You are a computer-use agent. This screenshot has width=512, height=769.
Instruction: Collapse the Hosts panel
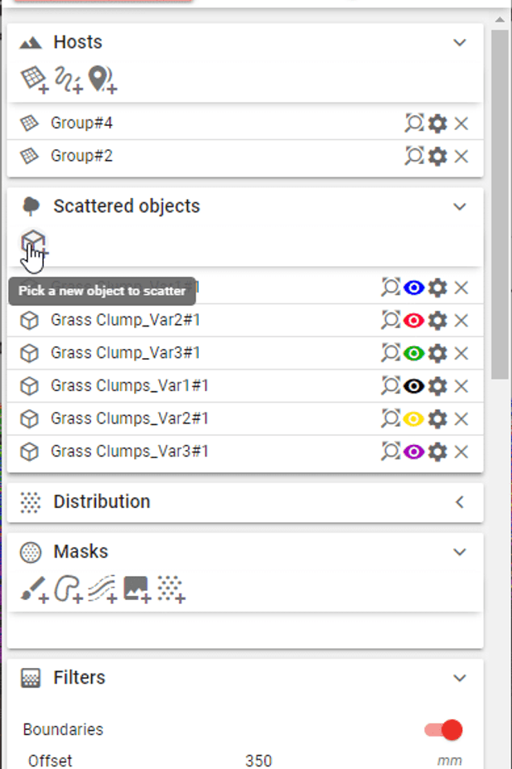[460, 41]
